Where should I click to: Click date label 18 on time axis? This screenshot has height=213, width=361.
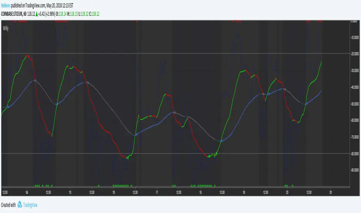pos(201,192)
